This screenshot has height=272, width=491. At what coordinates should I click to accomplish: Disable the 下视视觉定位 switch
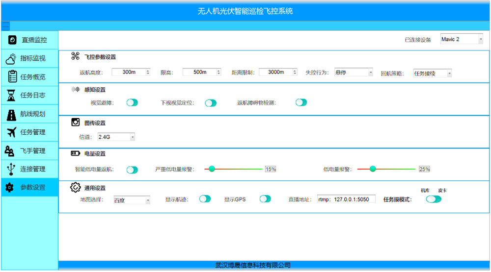(x=211, y=103)
